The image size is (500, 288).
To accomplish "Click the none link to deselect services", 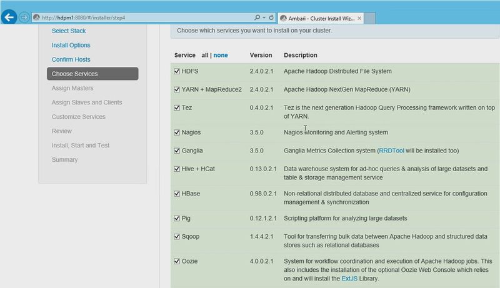I will coord(221,55).
